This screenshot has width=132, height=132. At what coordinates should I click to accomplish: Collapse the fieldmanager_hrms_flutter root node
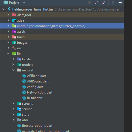3,9
